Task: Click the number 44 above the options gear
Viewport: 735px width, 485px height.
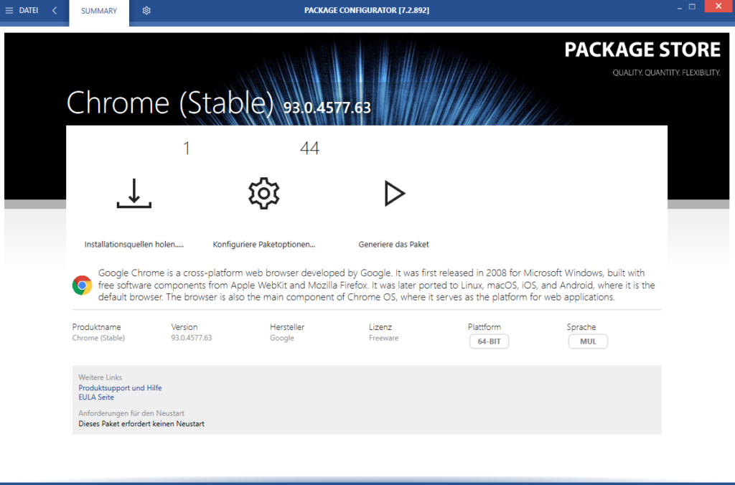Action: pos(309,148)
